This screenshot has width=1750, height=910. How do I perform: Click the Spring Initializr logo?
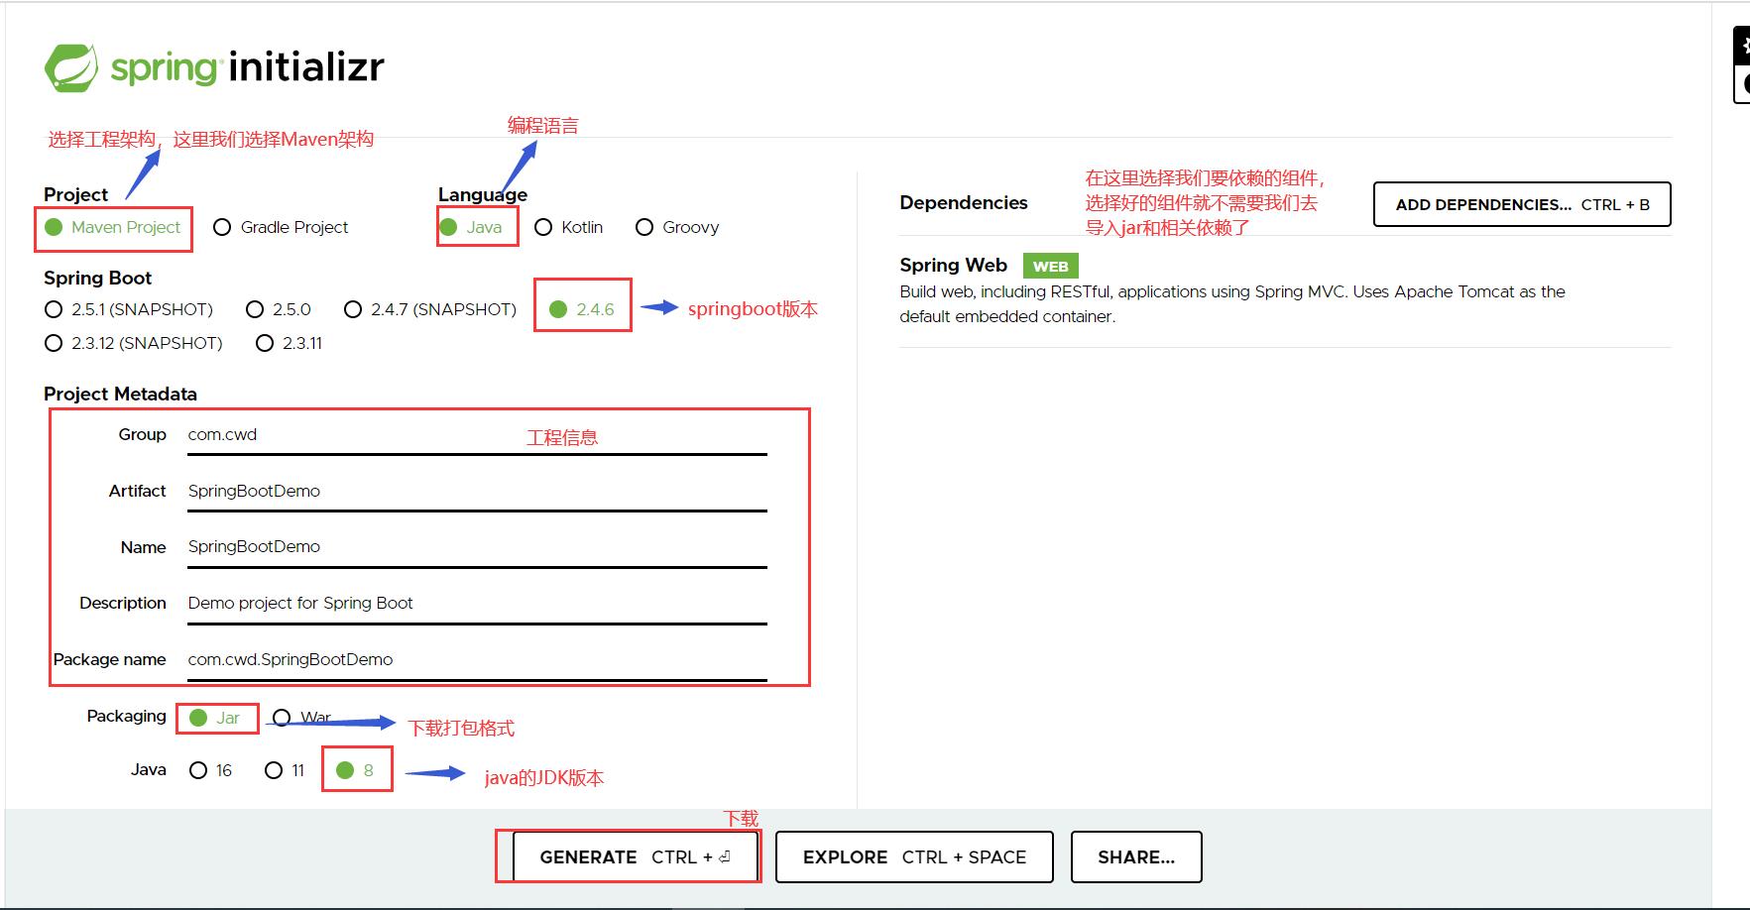click(x=214, y=67)
